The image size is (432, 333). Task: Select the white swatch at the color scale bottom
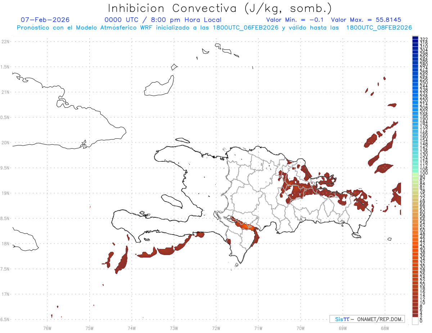(x=415, y=321)
